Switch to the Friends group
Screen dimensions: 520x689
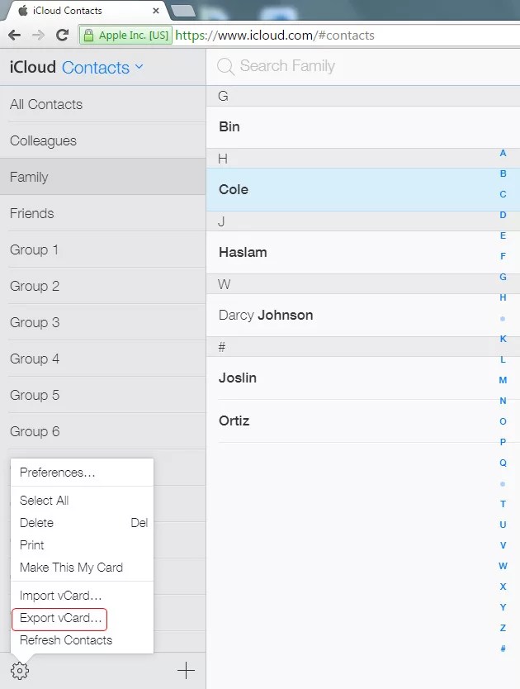click(31, 213)
